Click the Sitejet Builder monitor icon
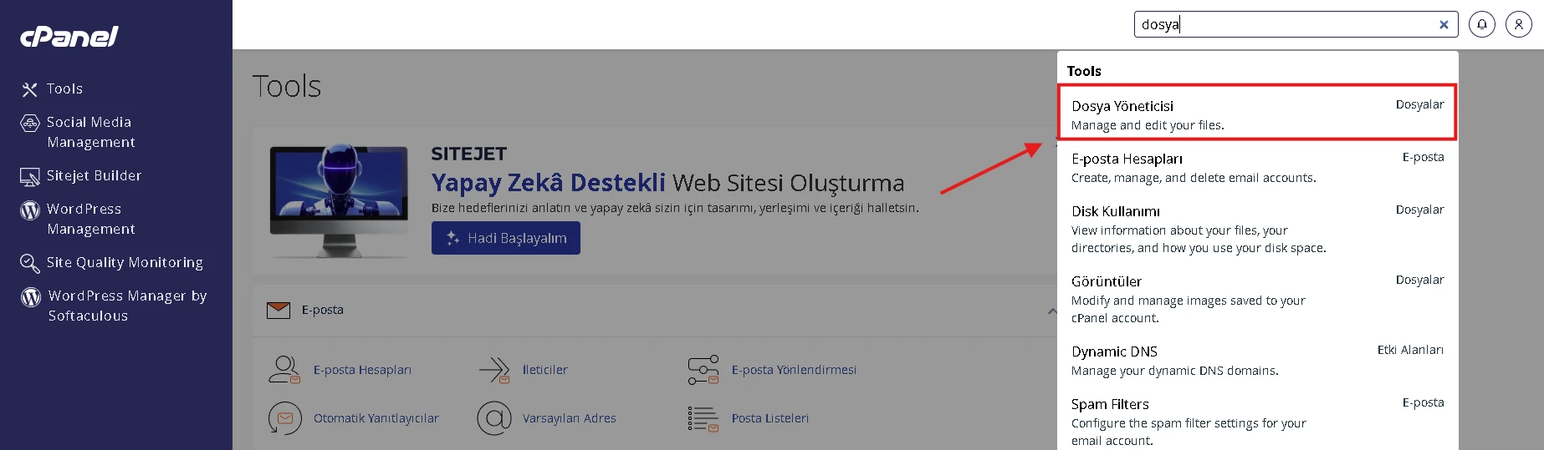This screenshot has width=1544, height=450. [30, 177]
